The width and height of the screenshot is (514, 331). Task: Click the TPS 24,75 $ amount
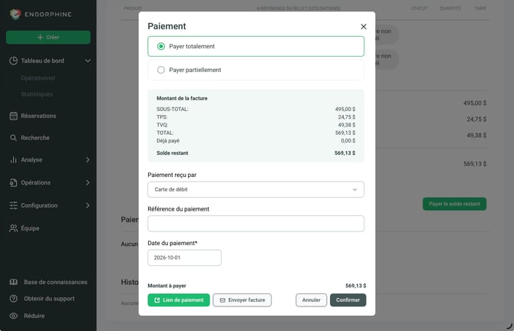[347, 117]
